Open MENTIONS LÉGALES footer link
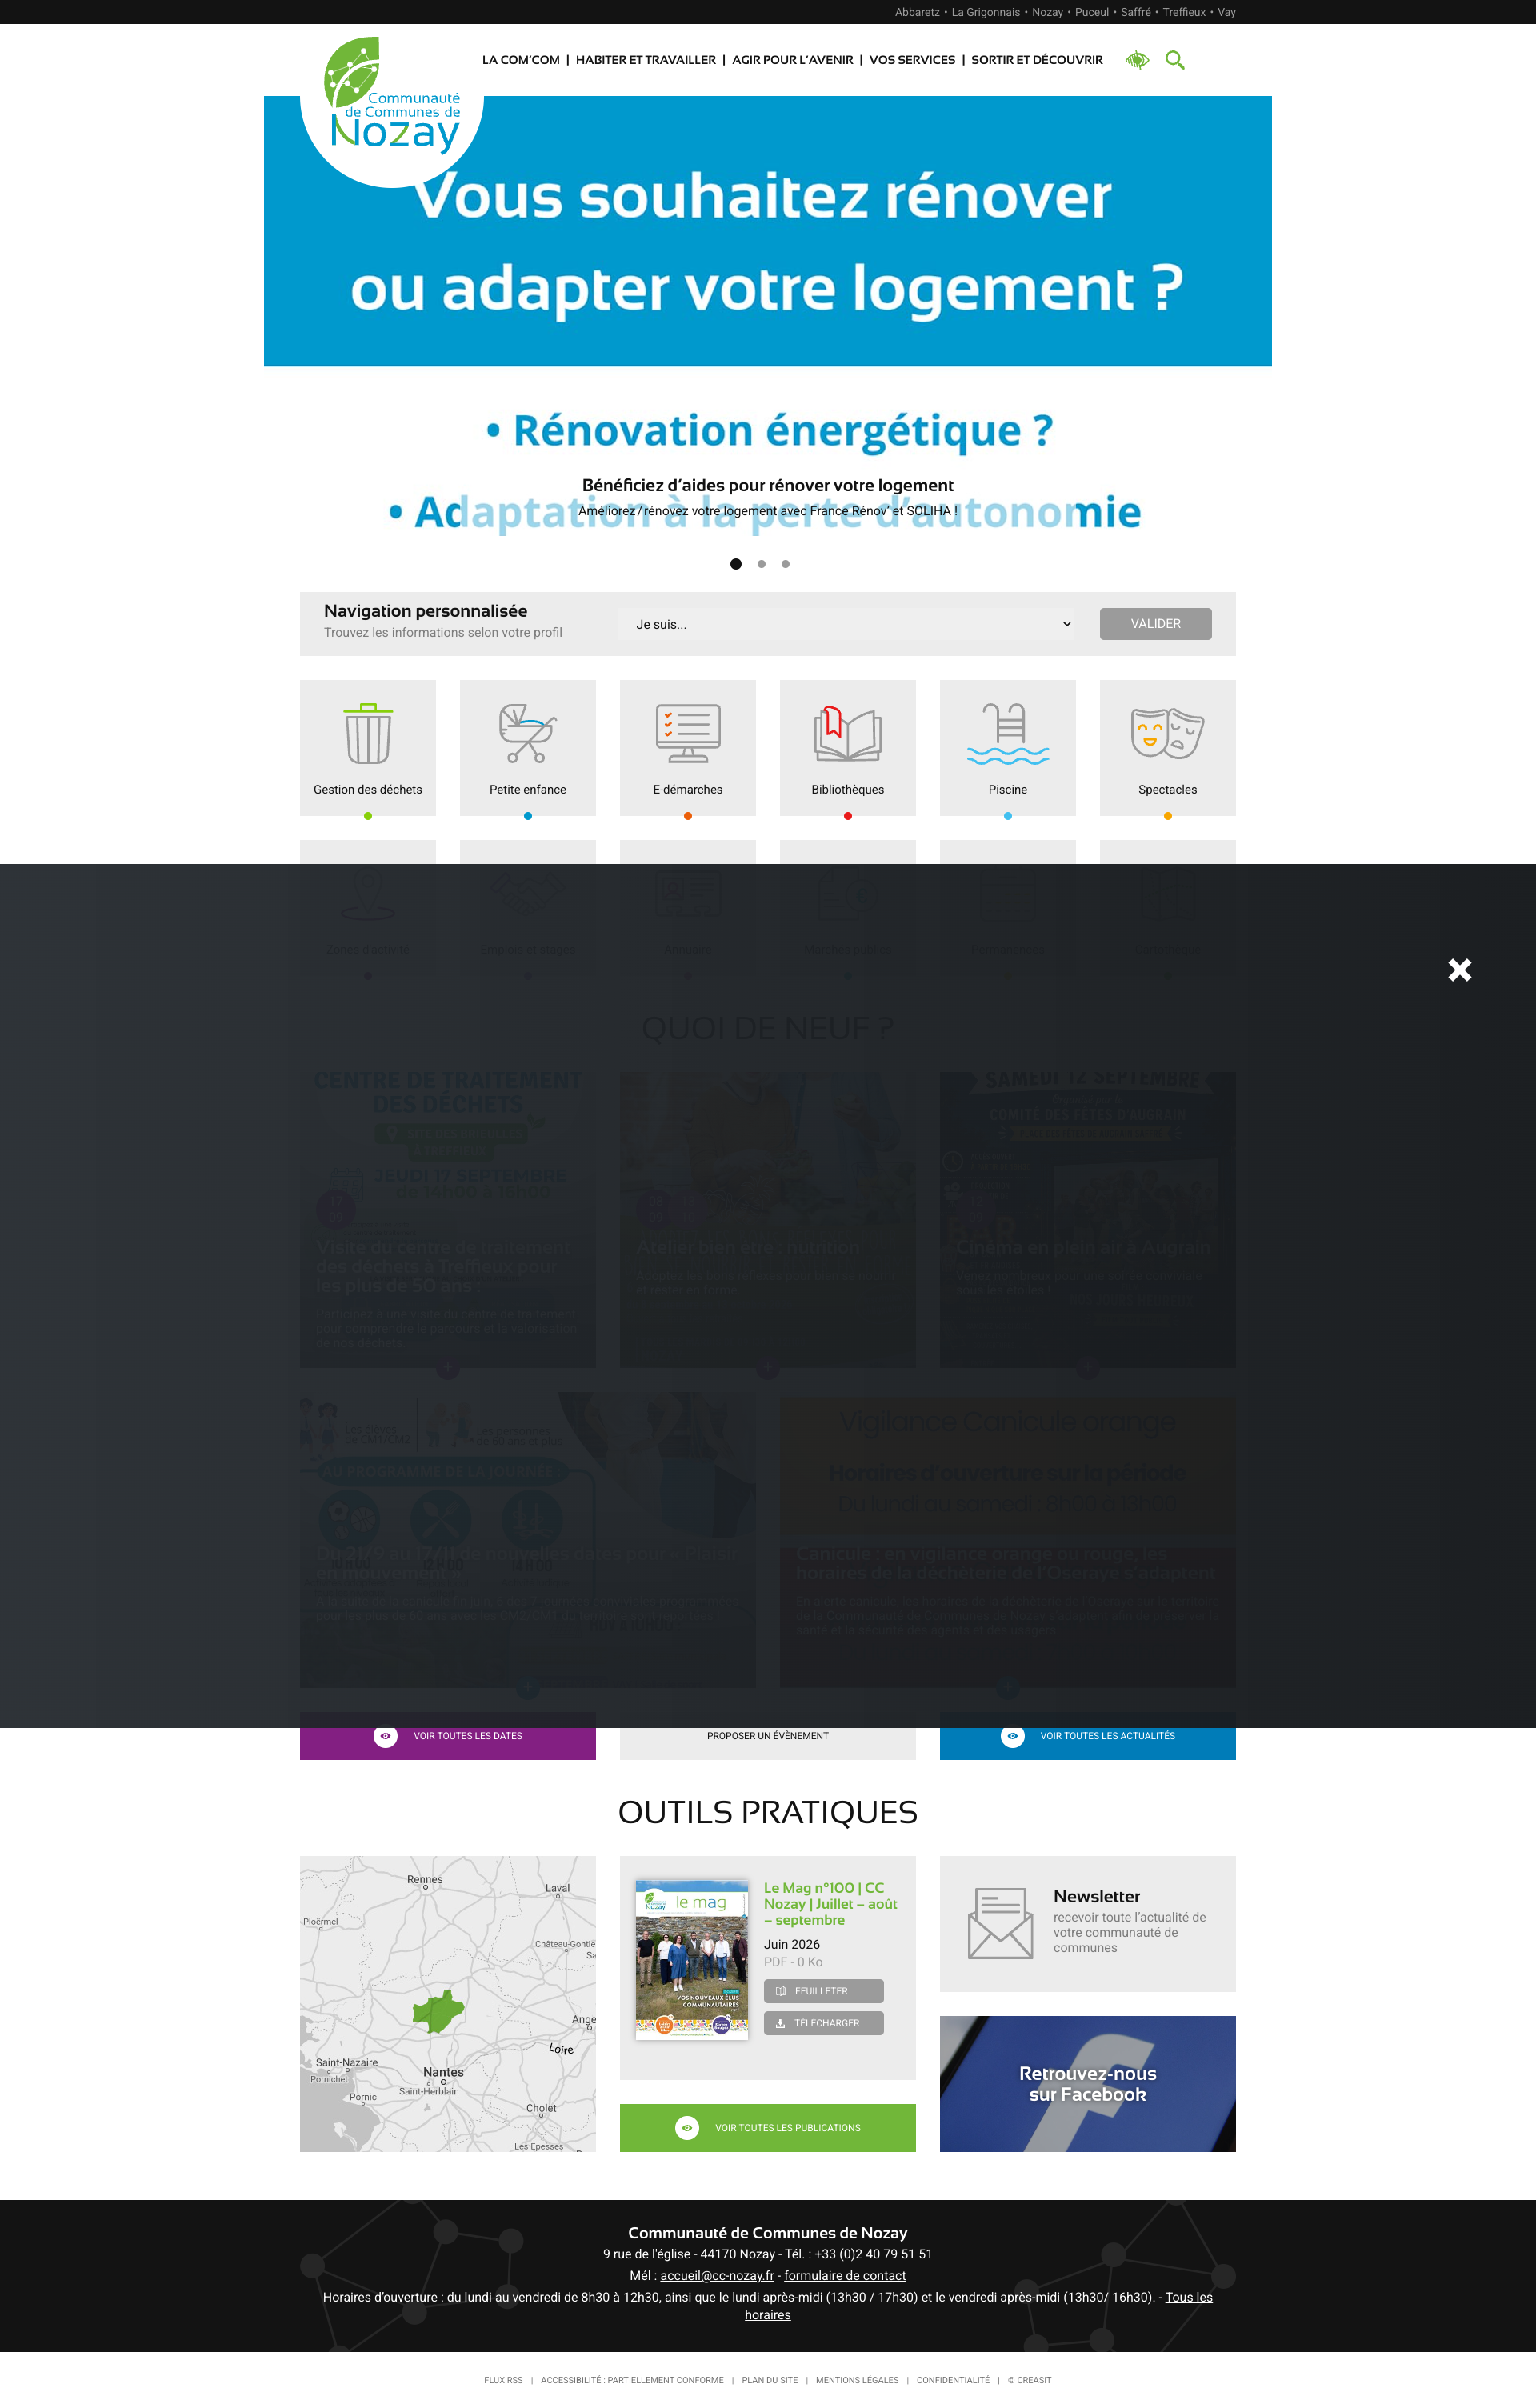 click(x=857, y=2380)
